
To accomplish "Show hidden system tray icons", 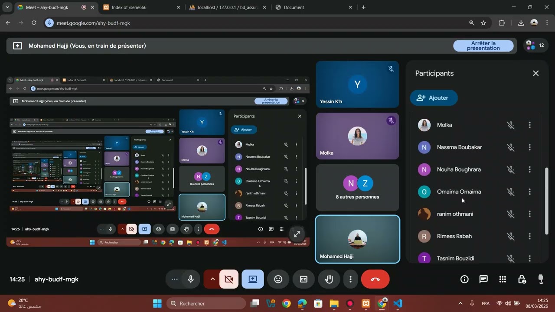I will [x=460, y=303].
